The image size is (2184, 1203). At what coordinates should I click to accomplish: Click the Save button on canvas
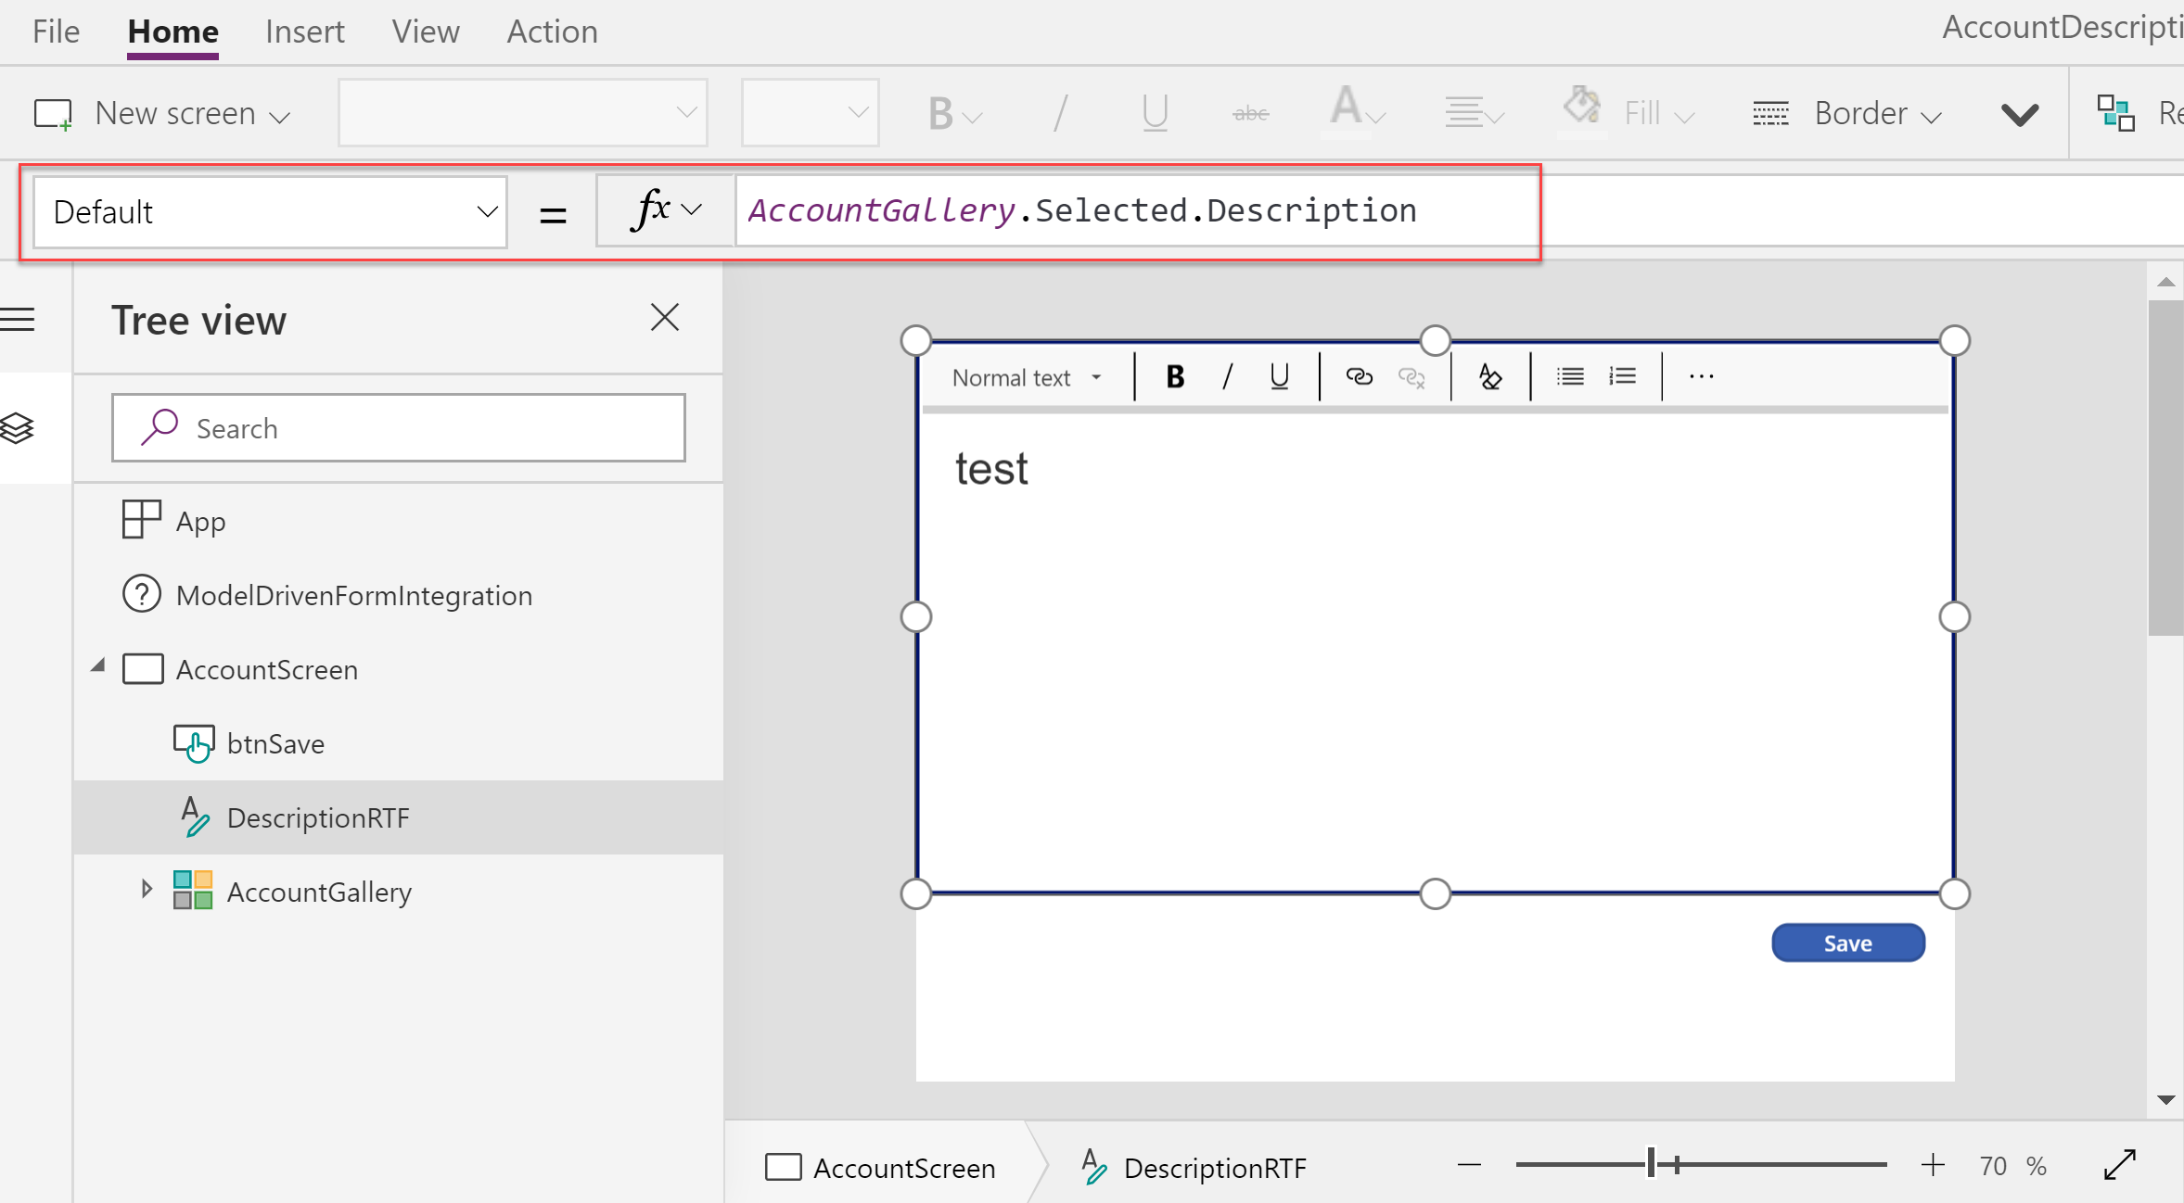1847,943
